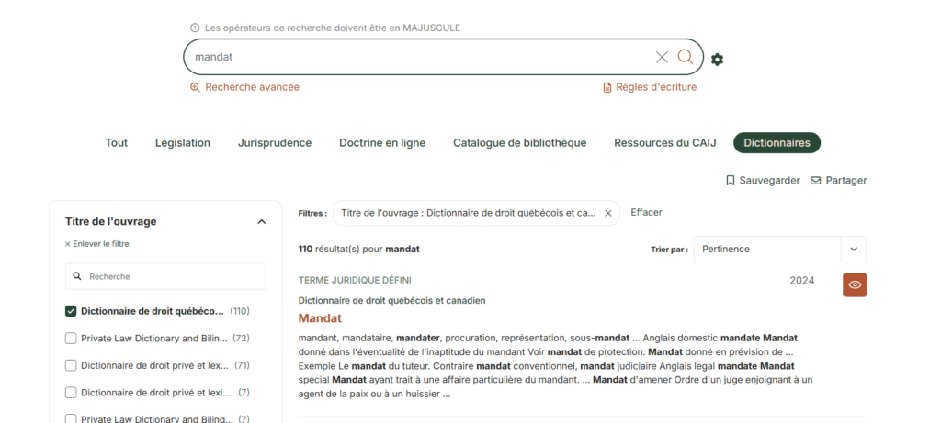Switch to the Législation tab
The image size is (941, 423).
182,143
